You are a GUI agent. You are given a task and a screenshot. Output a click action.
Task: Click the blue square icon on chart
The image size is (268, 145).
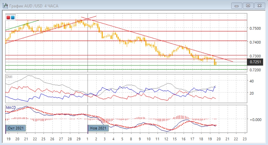pyautogui.click(x=13, y=18)
